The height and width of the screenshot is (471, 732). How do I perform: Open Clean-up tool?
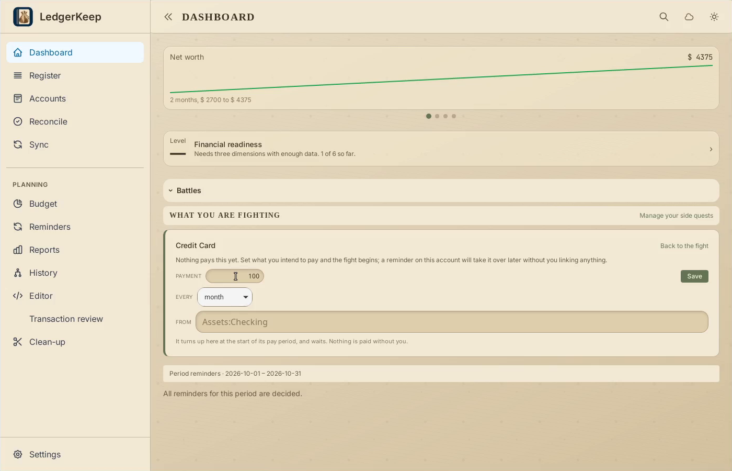click(75, 342)
